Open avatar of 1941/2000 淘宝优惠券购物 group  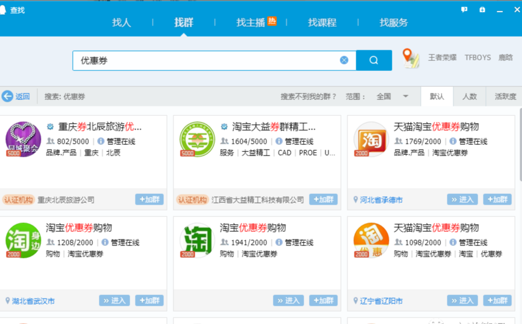click(197, 241)
